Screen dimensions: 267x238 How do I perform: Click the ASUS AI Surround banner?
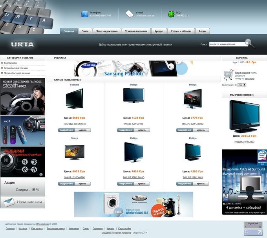click(x=244, y=182)
